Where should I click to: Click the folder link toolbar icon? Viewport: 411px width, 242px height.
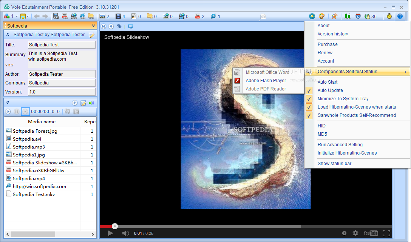pyautogui.click(x=91, y=17)
